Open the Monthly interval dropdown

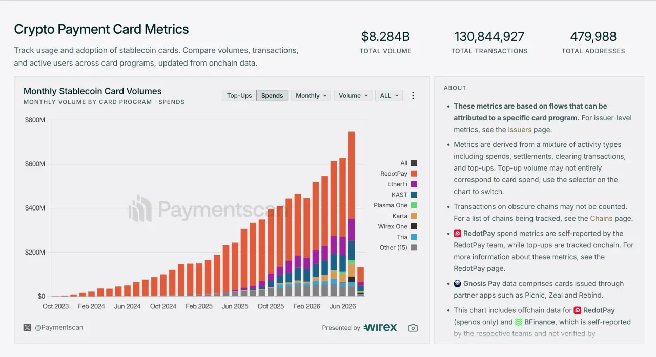(311, 96)
